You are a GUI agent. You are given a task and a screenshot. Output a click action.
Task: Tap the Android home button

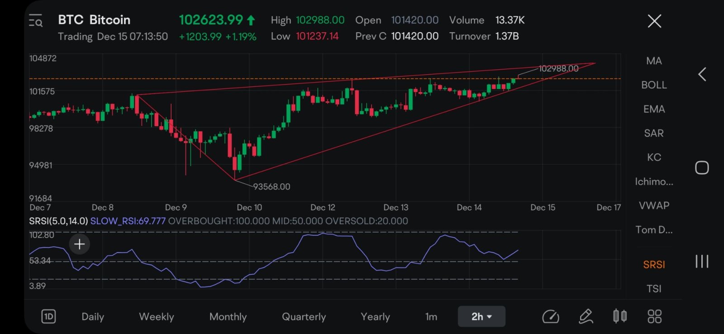click(702, 168)
